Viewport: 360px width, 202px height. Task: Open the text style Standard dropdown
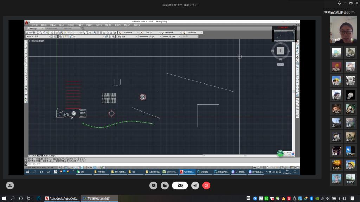[x=130, y=33]
